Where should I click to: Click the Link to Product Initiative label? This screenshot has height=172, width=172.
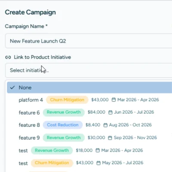tap(43, 57)
